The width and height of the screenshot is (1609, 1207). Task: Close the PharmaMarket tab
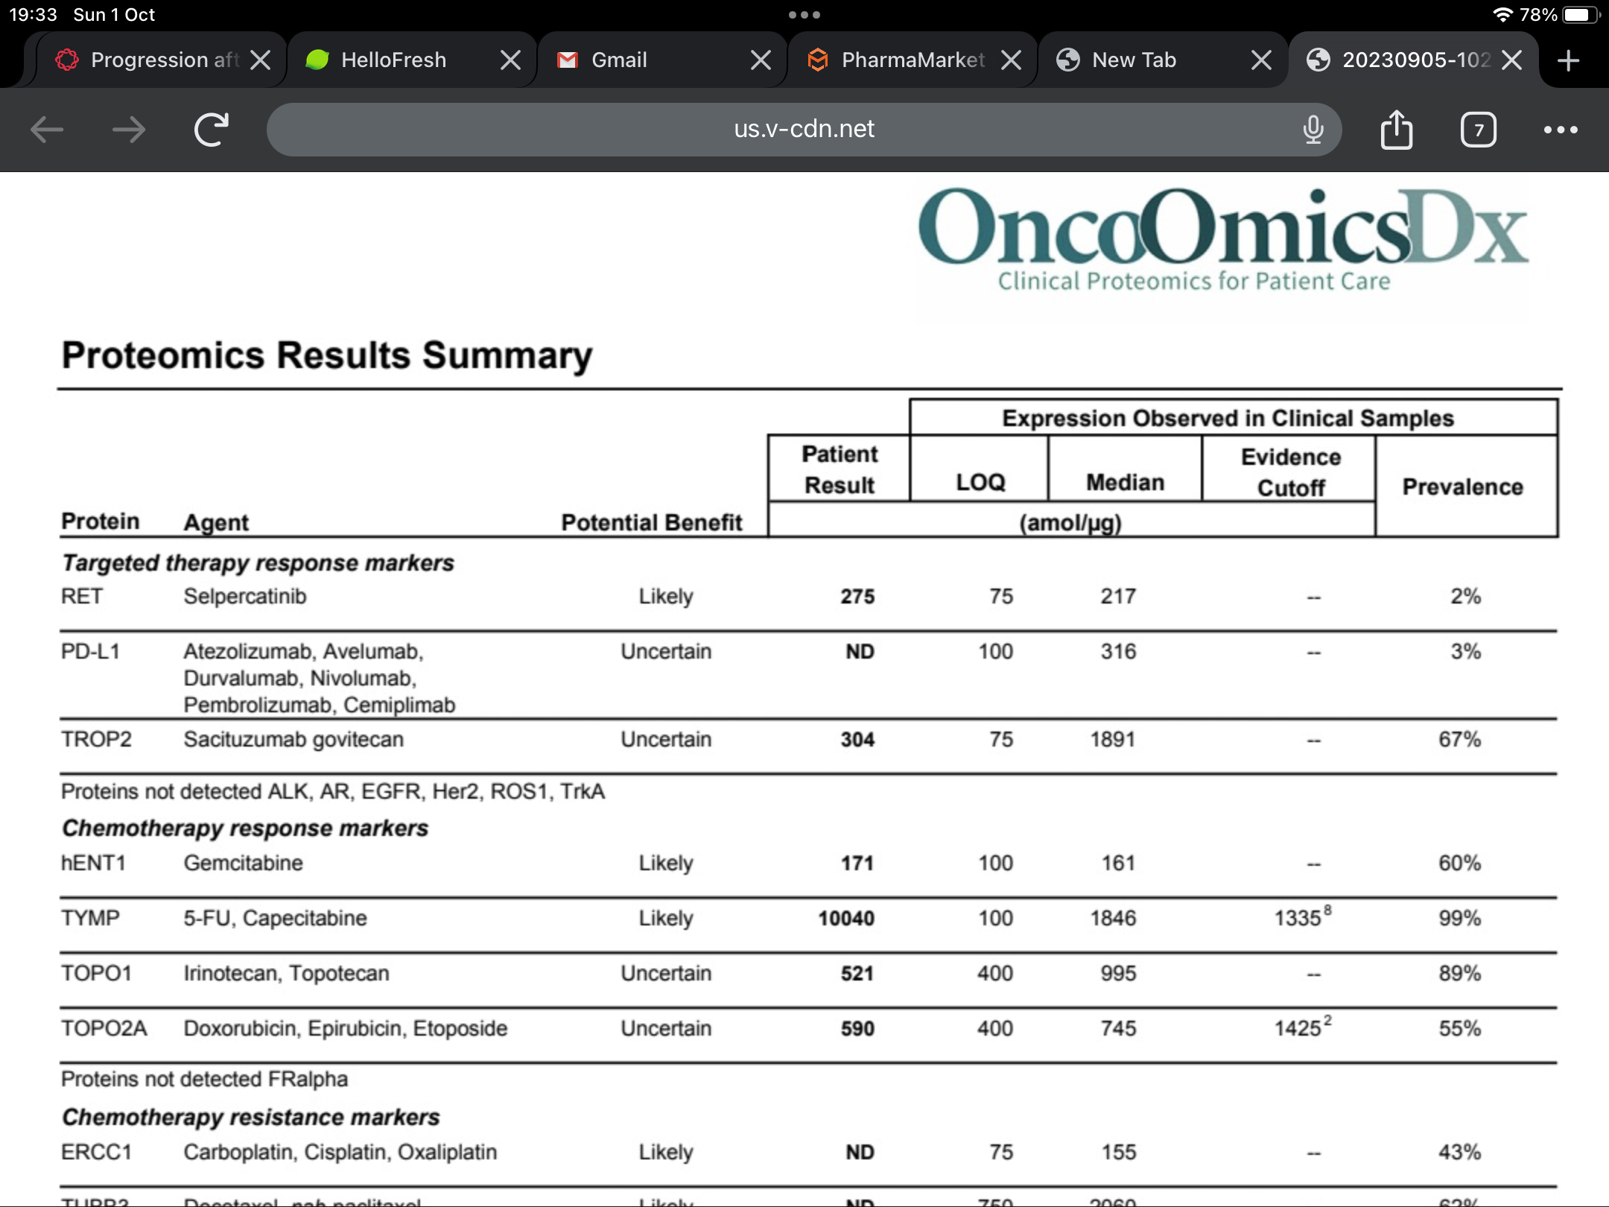pyautogui.click(x=1011, y=60)
